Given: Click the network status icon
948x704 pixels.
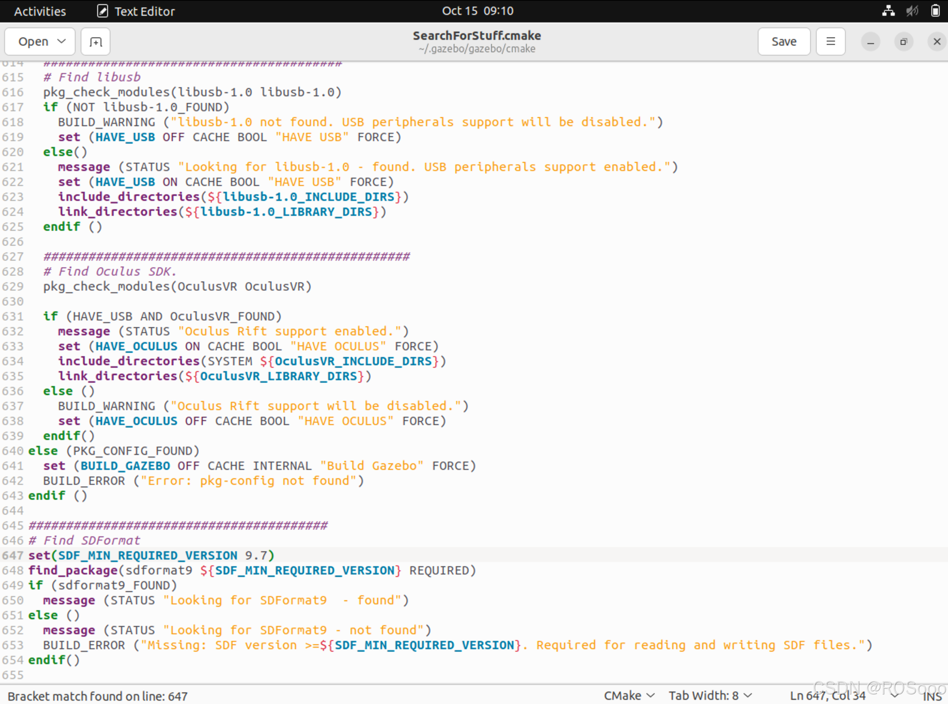Looking at the screenshot, I should click(888, 11).
